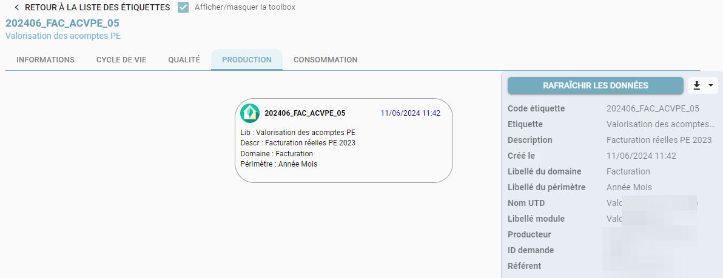
Task: Select the Qualité tab
Action: (184, 60)
